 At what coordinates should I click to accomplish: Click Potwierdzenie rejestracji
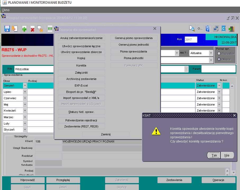click(81, 120)
